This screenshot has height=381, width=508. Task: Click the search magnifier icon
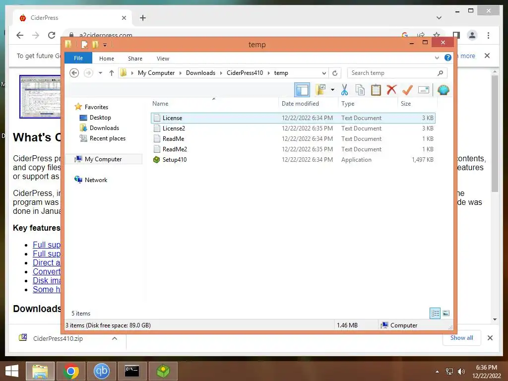[440, 73]
